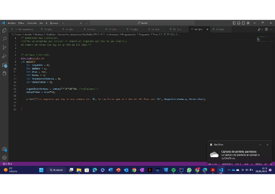
Task: Toggle the secondary side bar layout button
Action: tap(244, 23)
